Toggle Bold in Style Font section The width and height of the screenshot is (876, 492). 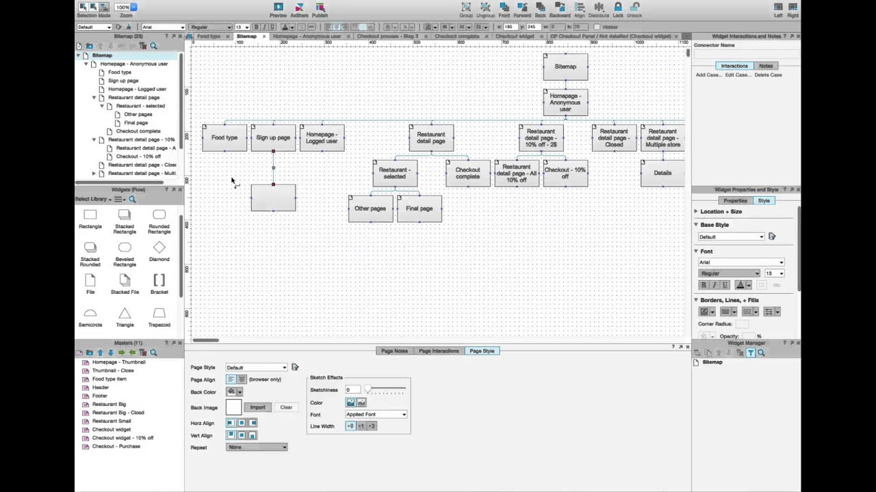(x=703, y=285)
